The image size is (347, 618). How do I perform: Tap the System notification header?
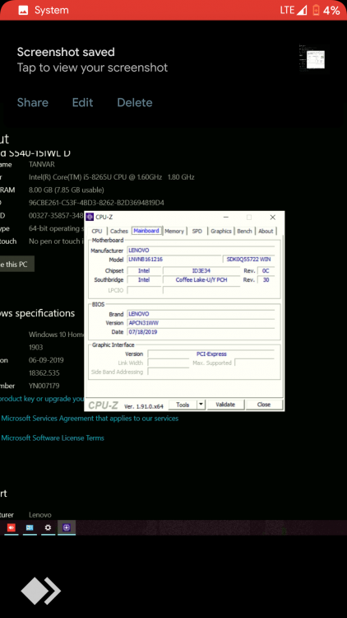51,10
